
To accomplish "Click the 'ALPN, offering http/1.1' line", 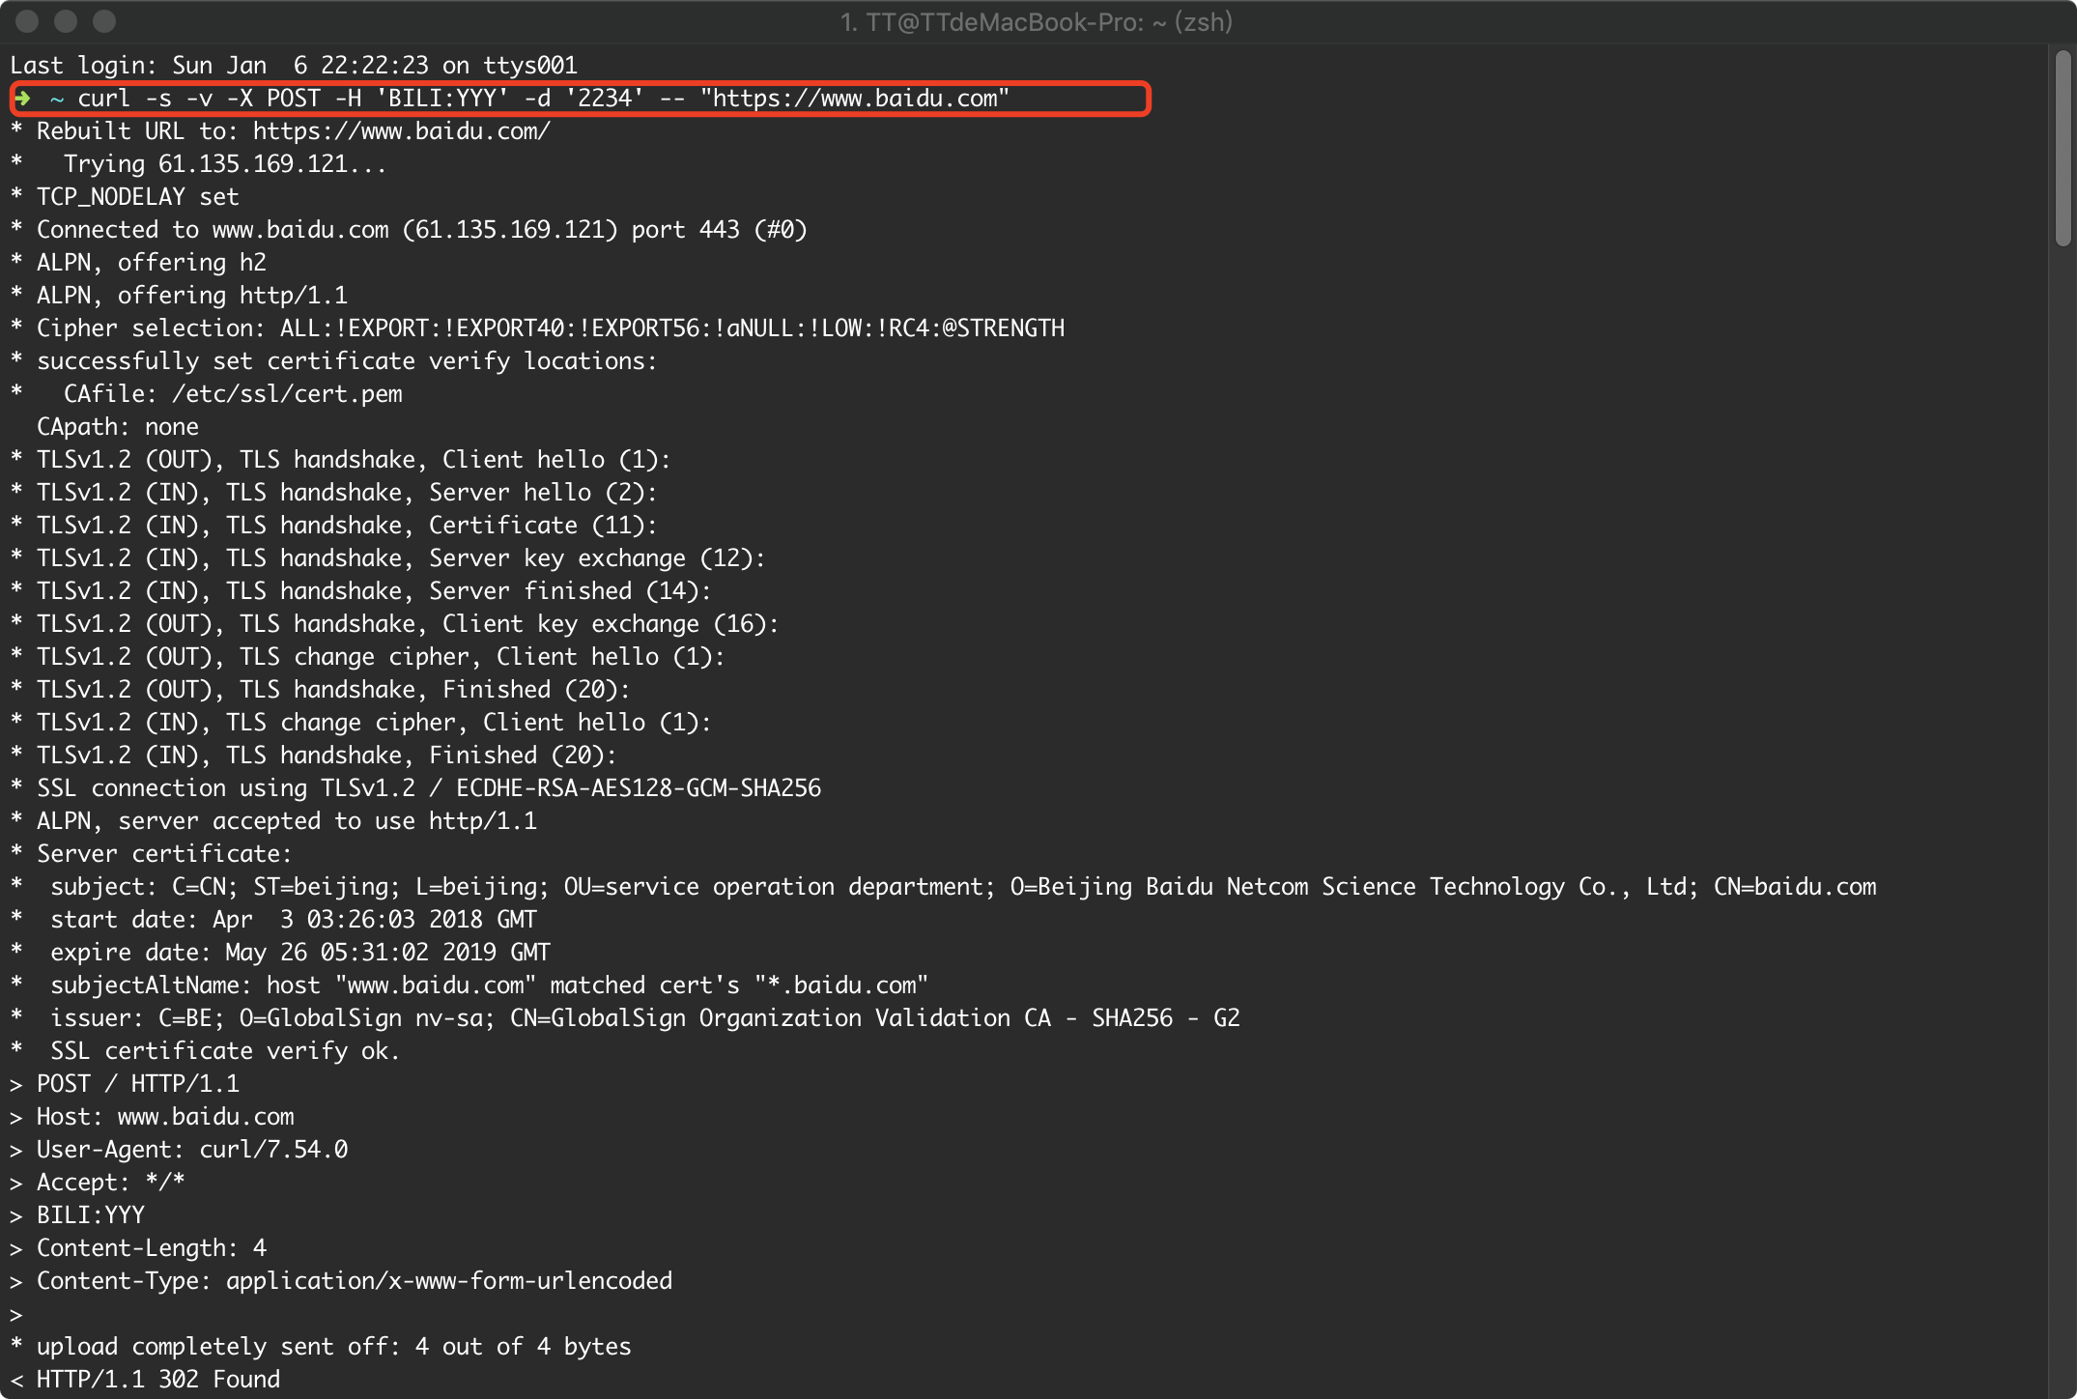I will click(179, 296).
